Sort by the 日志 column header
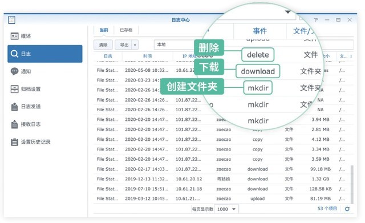 click(108, 56)
